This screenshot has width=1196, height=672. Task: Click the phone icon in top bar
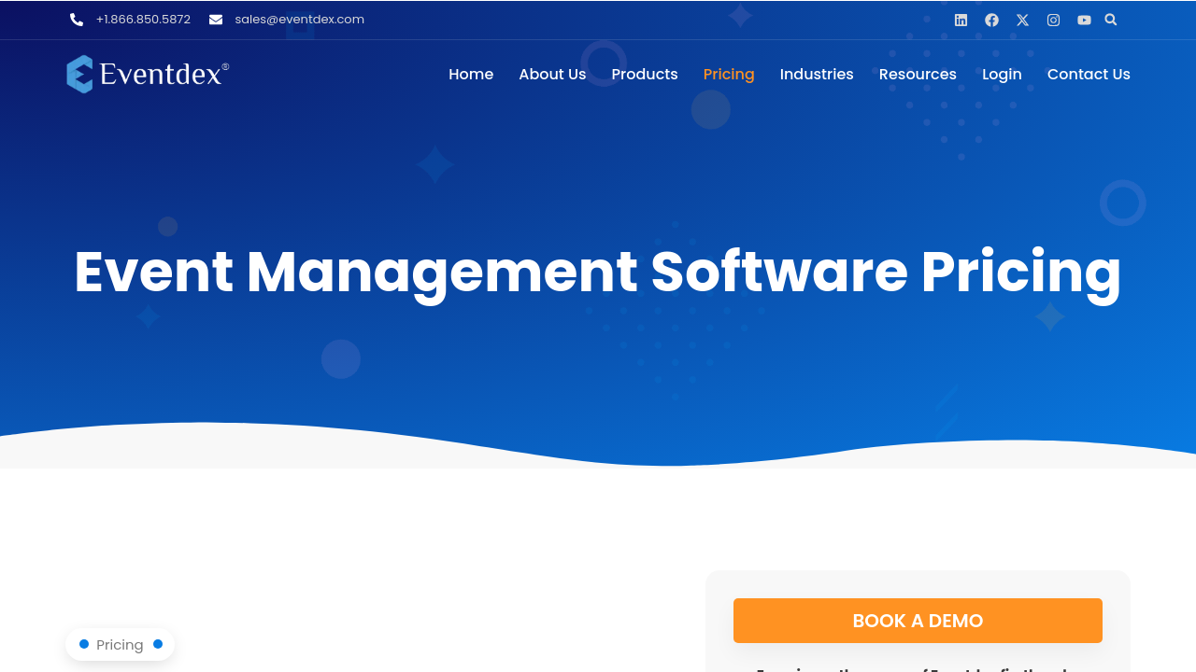[x=77, y=20]
